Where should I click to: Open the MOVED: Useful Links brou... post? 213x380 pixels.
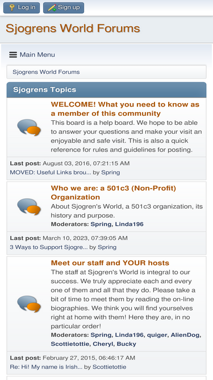coord(51,173)
